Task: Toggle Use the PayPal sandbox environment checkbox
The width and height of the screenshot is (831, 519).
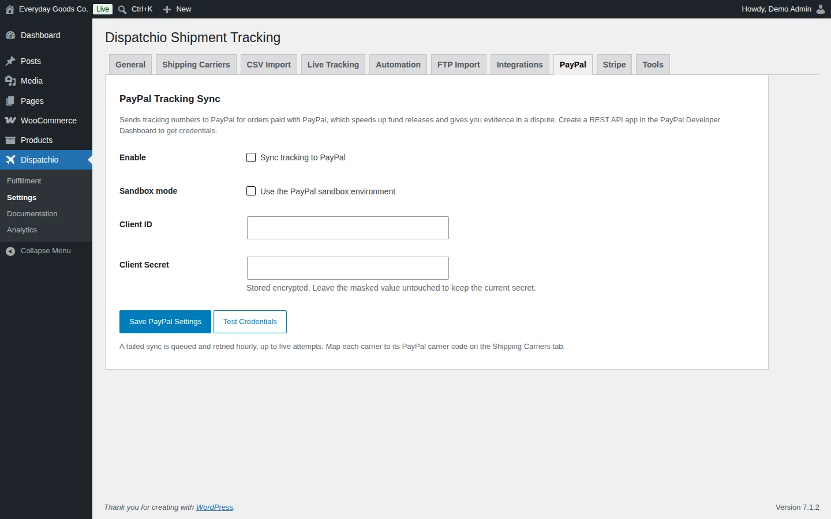Action: [251, 191]
